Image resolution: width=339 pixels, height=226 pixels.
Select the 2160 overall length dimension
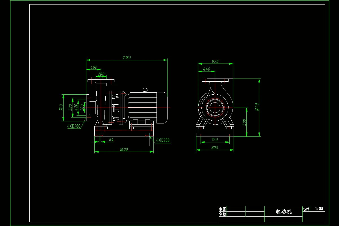[x=127, y=58]
